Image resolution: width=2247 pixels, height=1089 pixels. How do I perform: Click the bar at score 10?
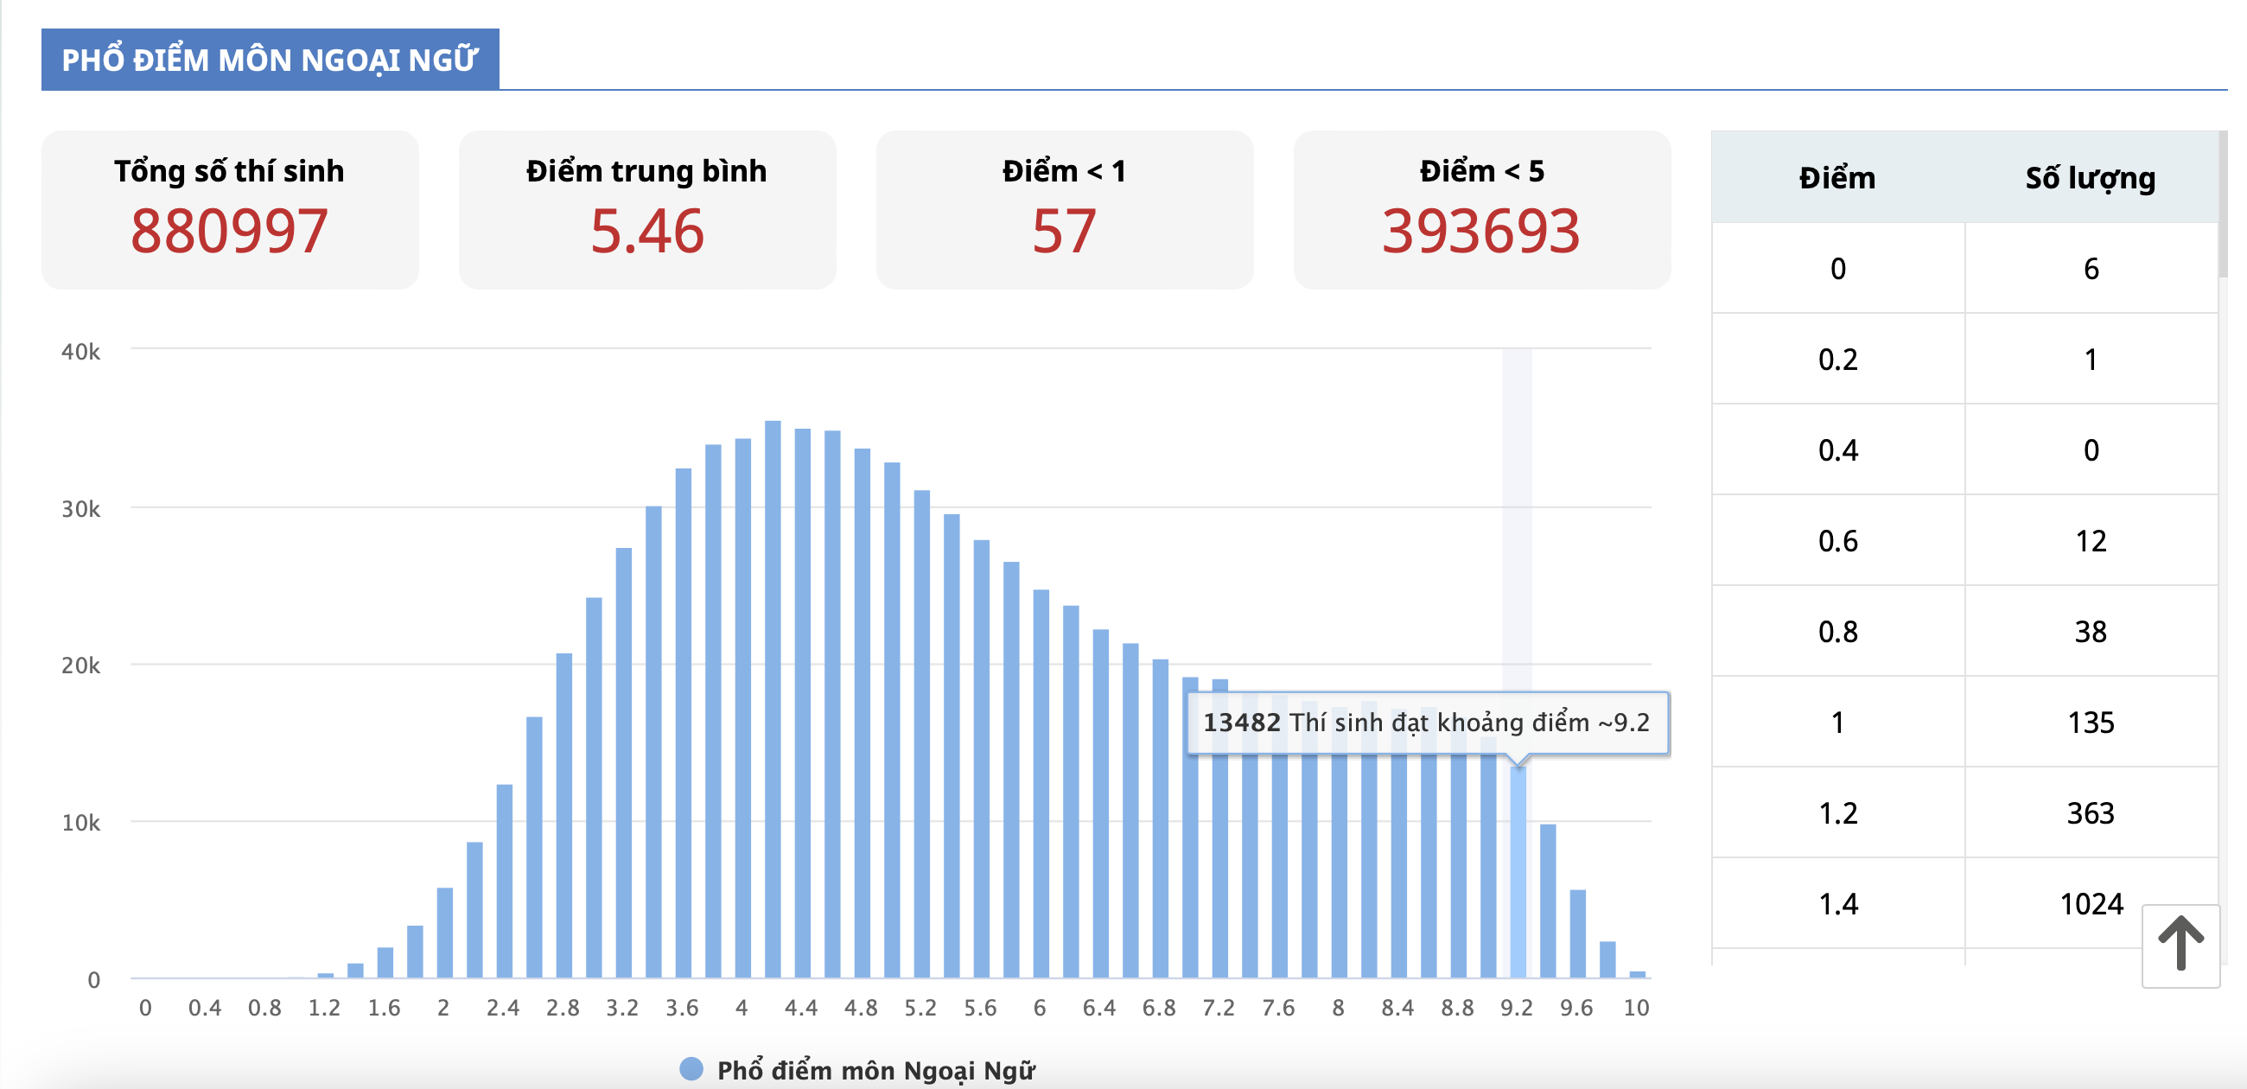click(1637, 973)
